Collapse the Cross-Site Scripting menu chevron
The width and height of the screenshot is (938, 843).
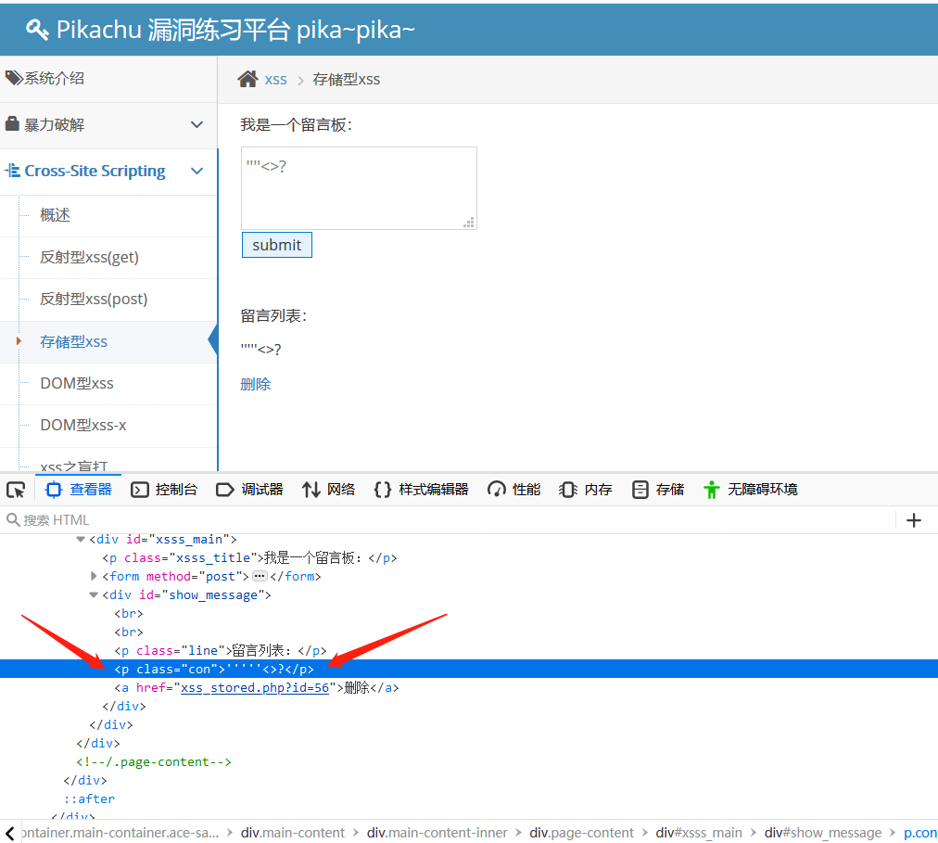196,172
